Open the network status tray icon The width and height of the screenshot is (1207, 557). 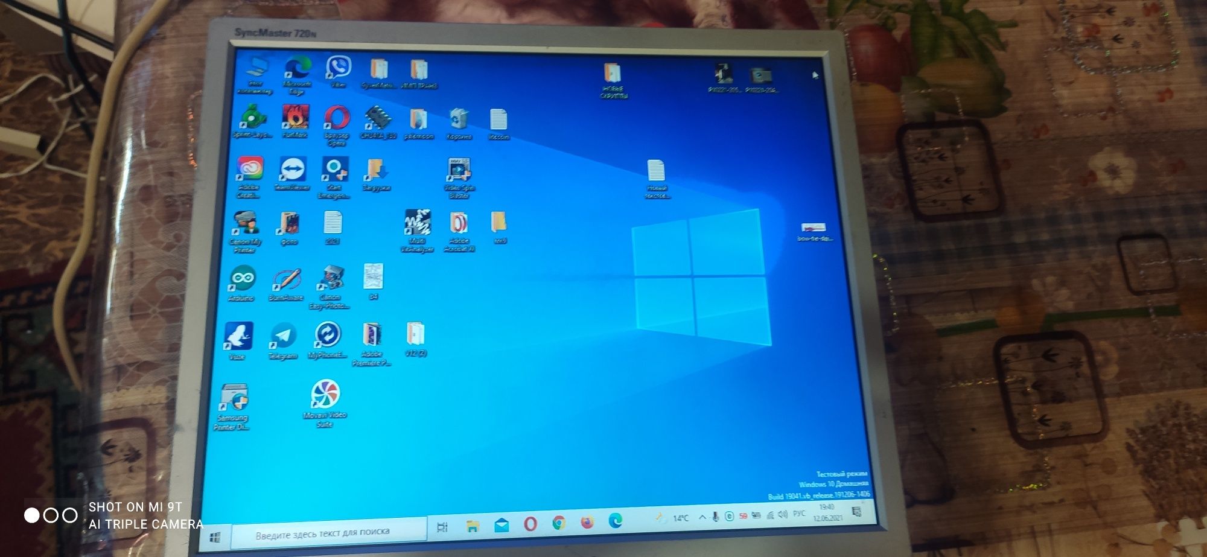pos(769,515)
